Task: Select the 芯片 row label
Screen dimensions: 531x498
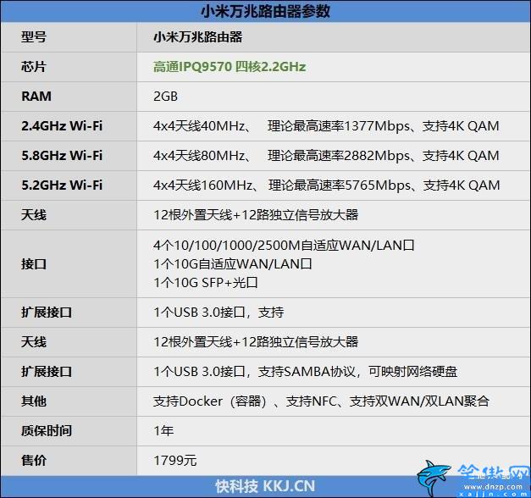Action: [34, 67]
